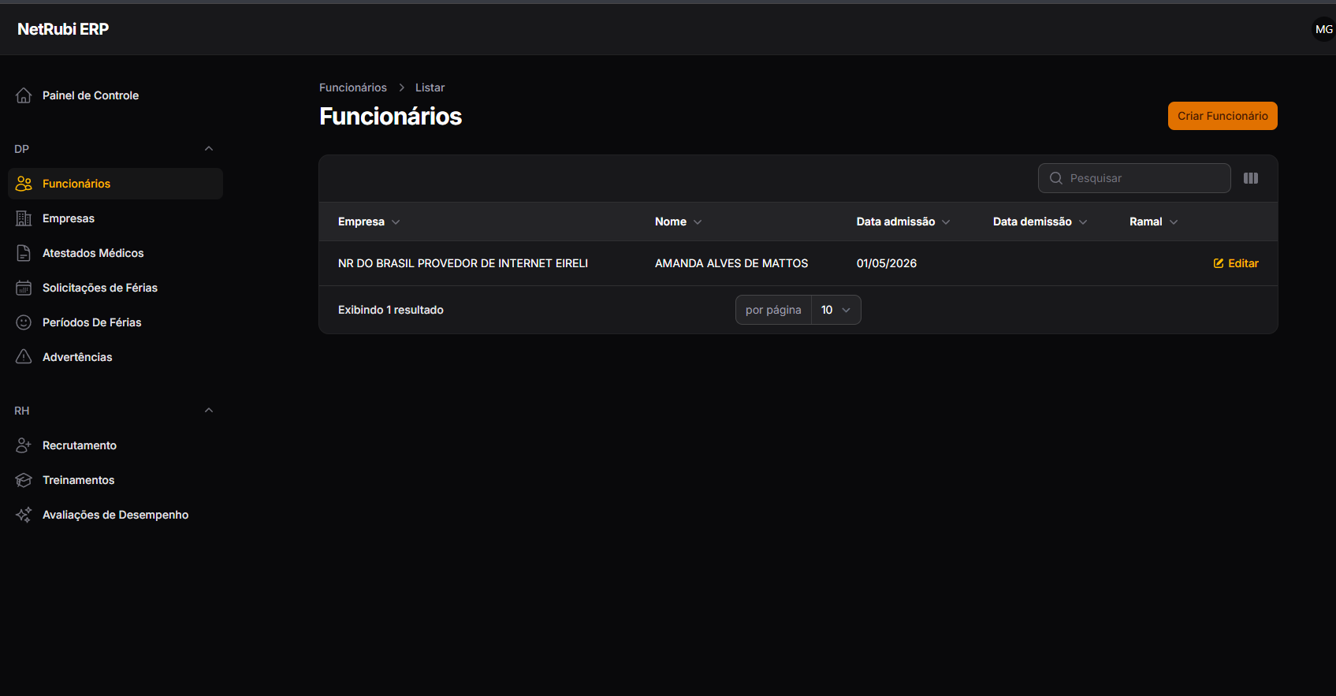Click the Avaliações de Desempenho sparkles icon
Screen dimensions: 1336x696
(24, 515)
